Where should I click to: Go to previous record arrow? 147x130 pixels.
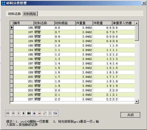point(18,113)
